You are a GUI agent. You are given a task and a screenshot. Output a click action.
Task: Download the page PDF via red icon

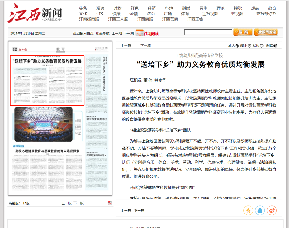tap(110, 203)
